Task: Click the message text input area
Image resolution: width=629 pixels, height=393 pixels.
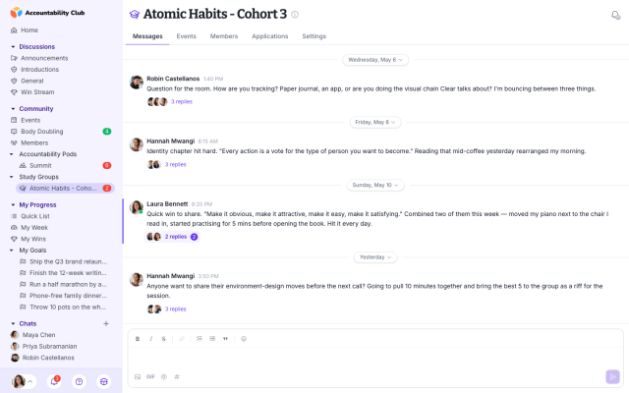Action: coord(375,358)
